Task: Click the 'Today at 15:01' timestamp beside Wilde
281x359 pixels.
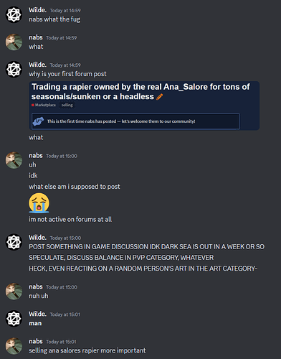Action: [x=65, y=314]
